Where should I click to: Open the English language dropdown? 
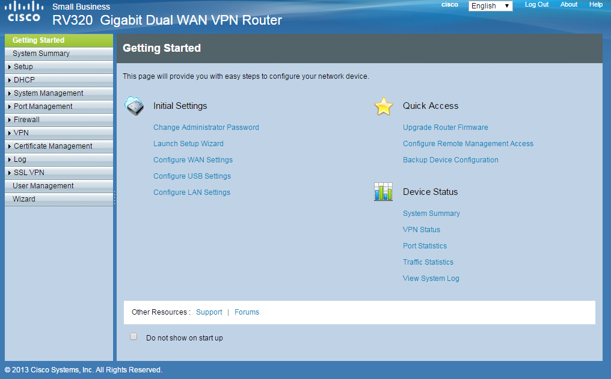coord(490,6)
